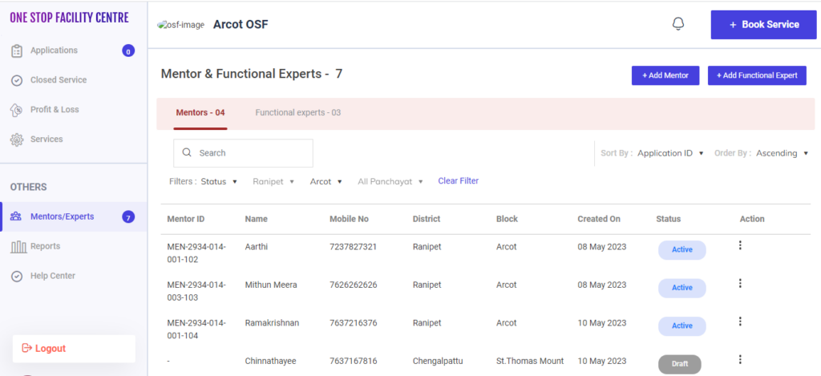821x376 pixels.
Task: Click the Add Mentor button
Action: coord(665,75)
